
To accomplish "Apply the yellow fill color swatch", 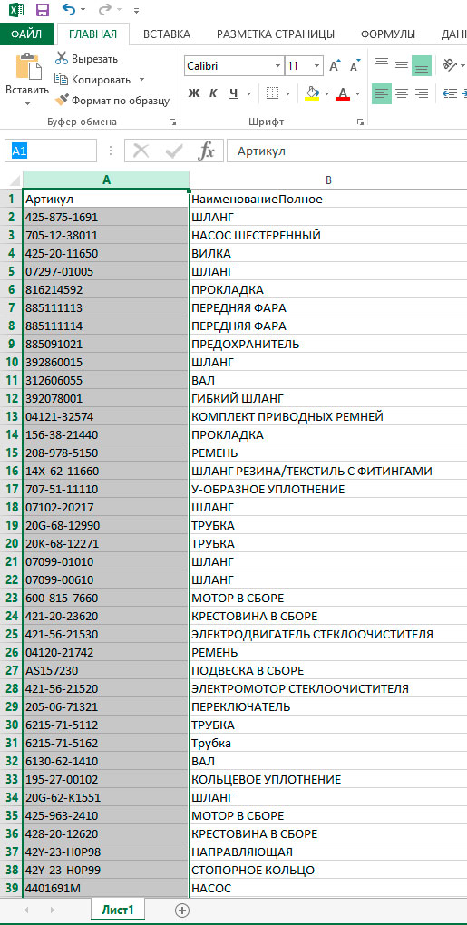I will [x=313, y=93].
